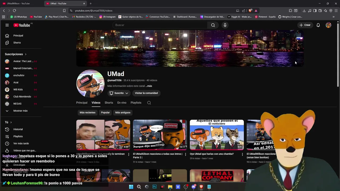The image size is (340, 191).
Task: Expand the Tú section arrow
Action: [11, 122]
